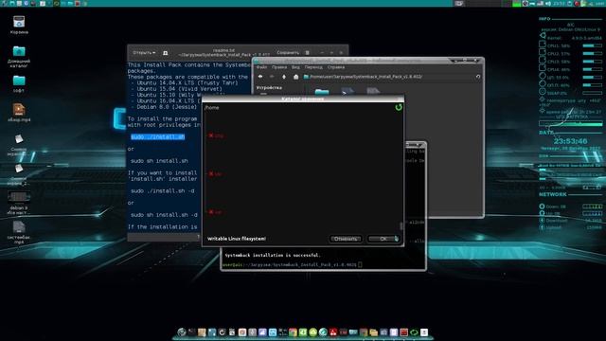Open the софт desktop folder

point(19,83)
